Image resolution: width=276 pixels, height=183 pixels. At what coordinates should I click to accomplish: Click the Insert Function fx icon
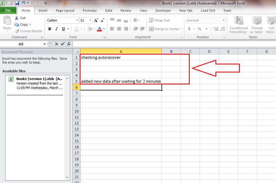tap(69, 44)
